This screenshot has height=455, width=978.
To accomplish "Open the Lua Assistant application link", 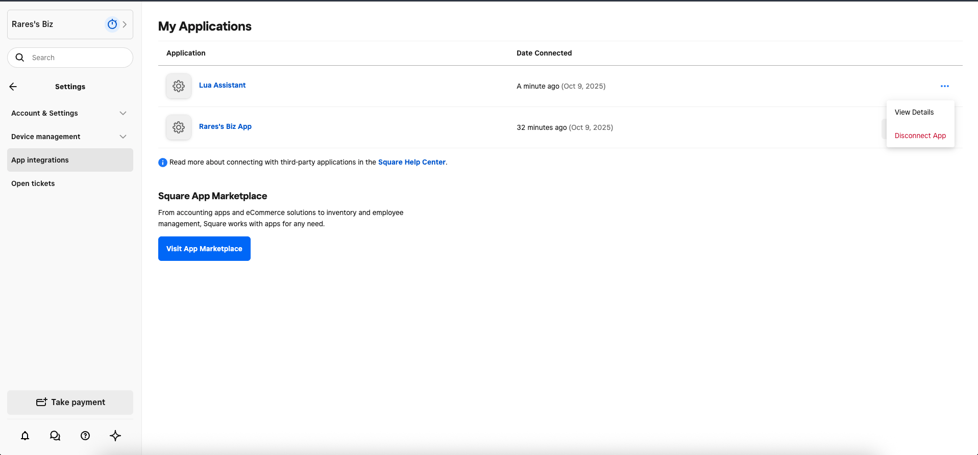I will click(222, 85).
